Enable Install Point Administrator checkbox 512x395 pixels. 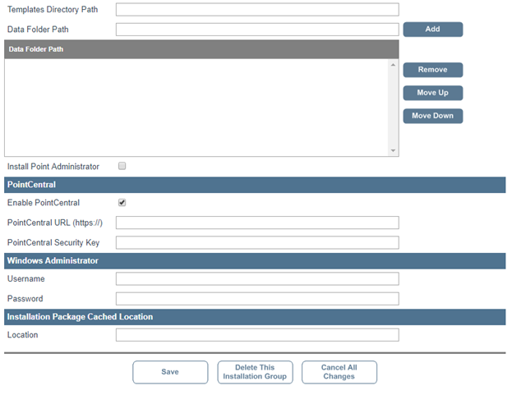pos(122,166)
